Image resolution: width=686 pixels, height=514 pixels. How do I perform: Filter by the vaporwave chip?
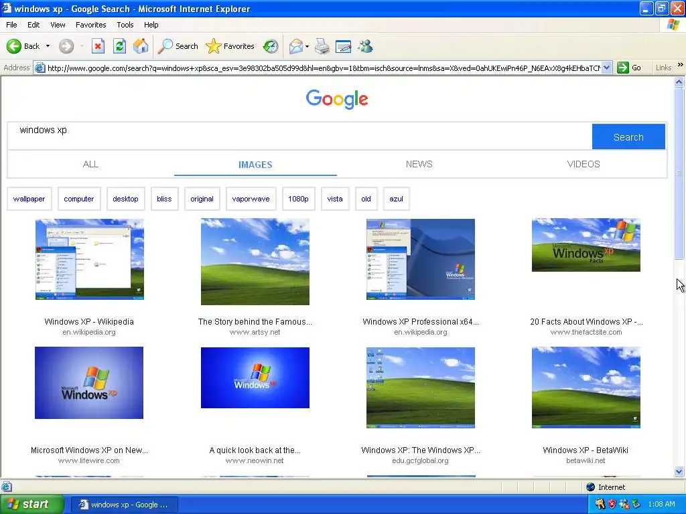(x=251, y=199)
